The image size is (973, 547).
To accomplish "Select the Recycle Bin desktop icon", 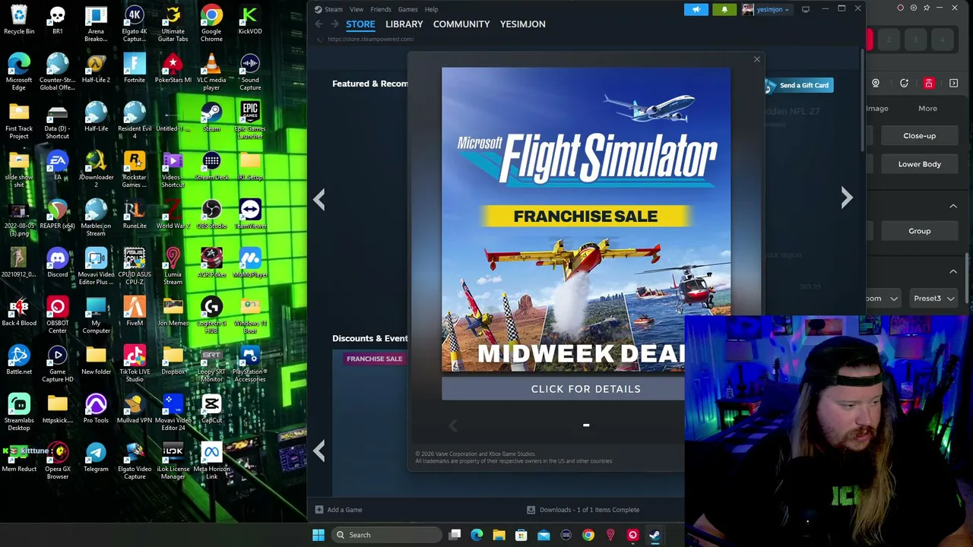I will tap(19, 21).
